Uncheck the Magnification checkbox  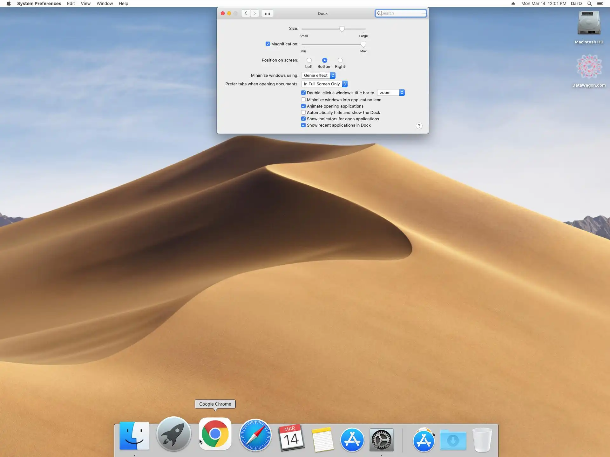coord(268,44)
